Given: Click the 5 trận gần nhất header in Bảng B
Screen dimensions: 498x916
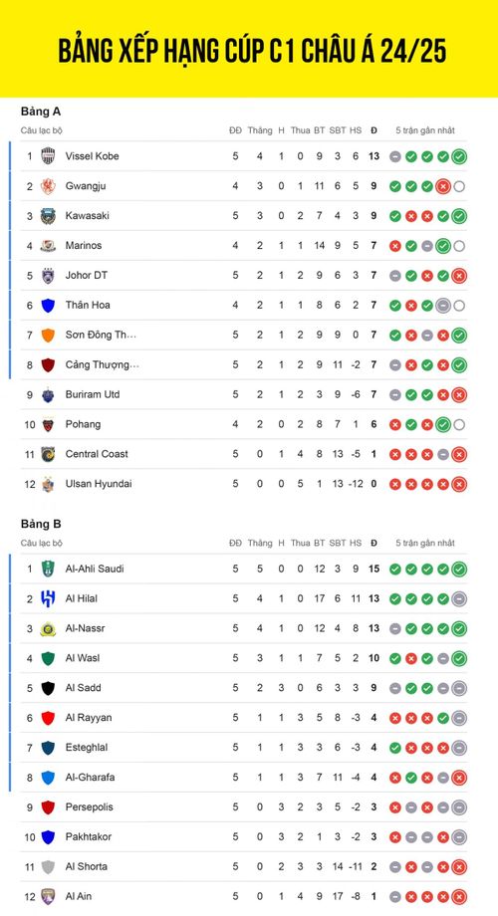Looking at the screenshot, I should (x=425, y=543).
